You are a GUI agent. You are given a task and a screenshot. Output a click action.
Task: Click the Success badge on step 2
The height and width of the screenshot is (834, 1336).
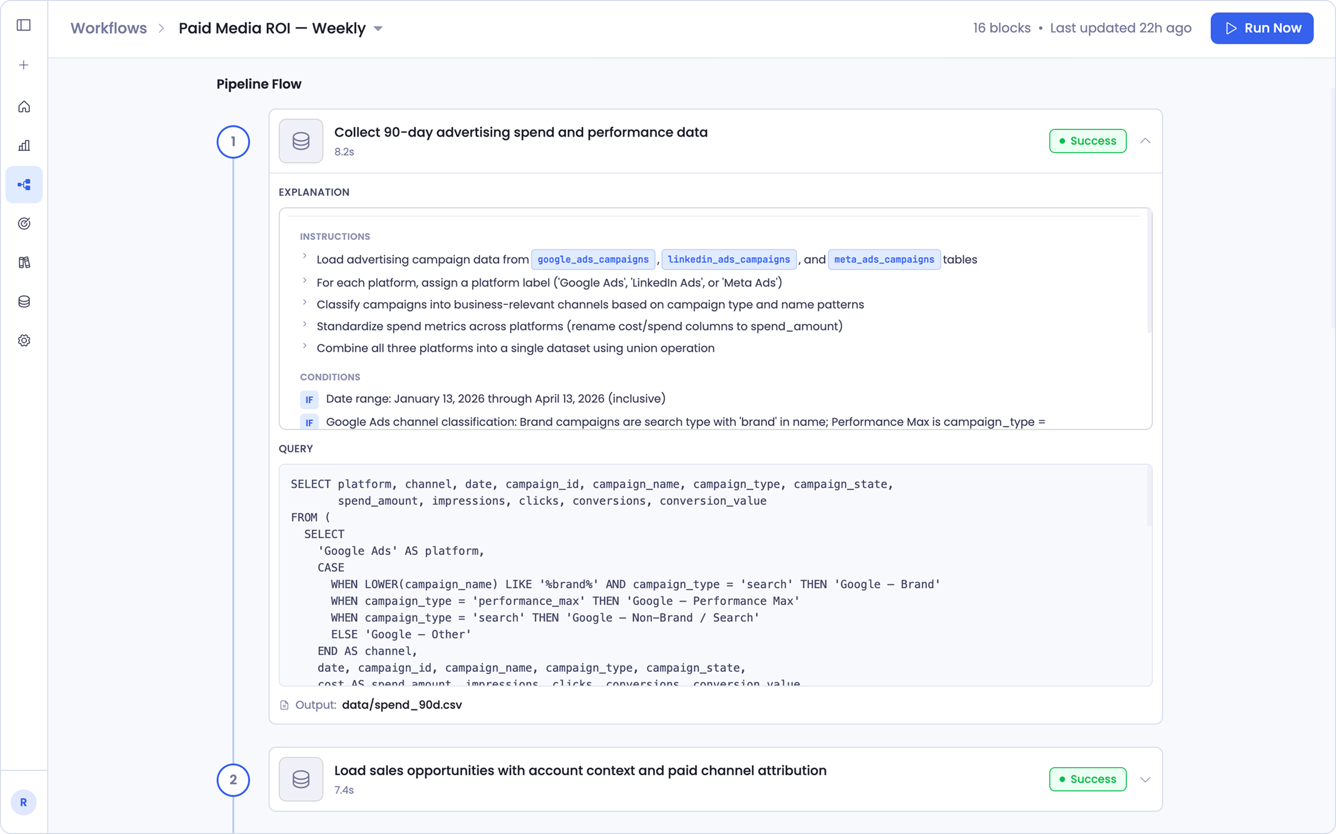(1088, 779)
